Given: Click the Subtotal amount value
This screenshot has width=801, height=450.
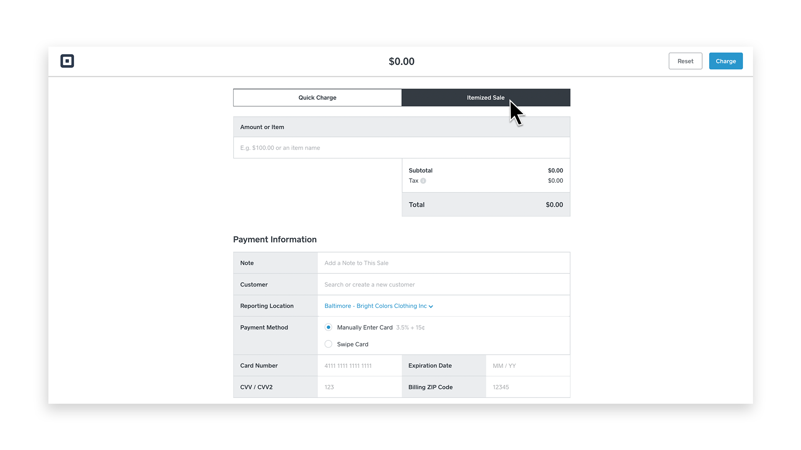Looking at the screenshot, I should point(555,170).
